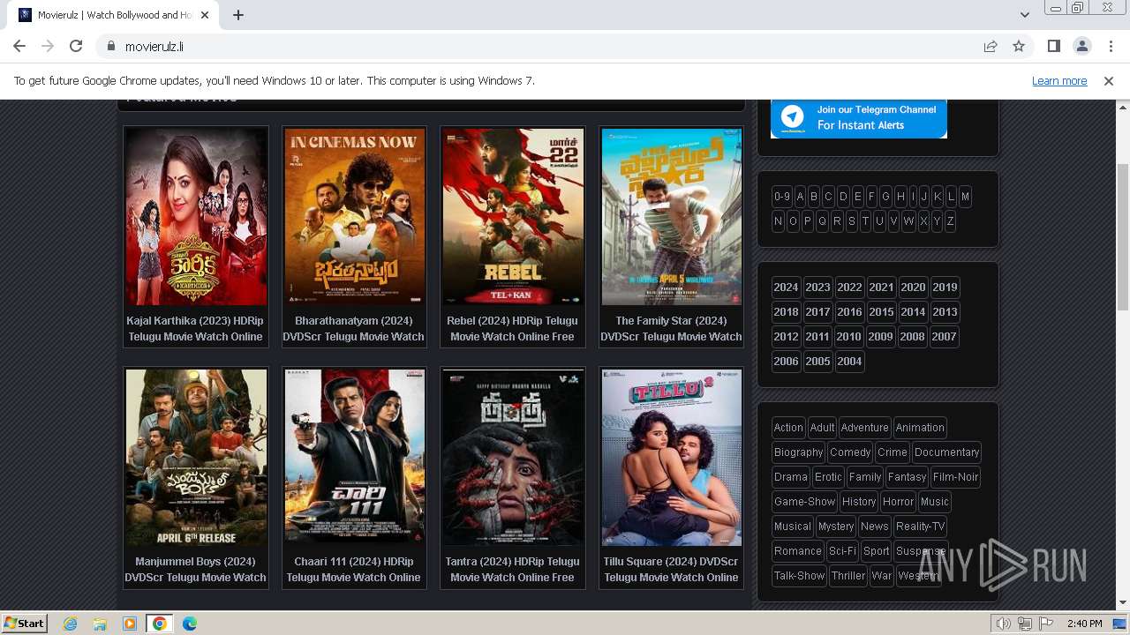Open the Manjummel Boys movie poster
This screenshot has height=635, width=1130.
pos(196,457)
